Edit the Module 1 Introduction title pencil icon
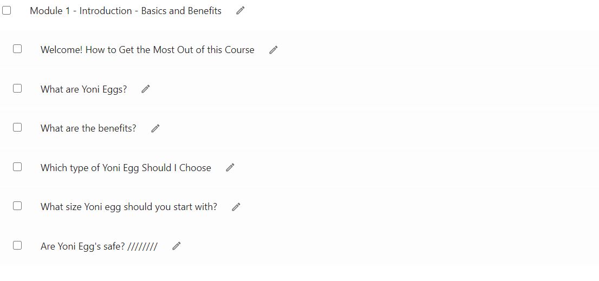Viewport: 599px width, 281px height. pos(240,11)
